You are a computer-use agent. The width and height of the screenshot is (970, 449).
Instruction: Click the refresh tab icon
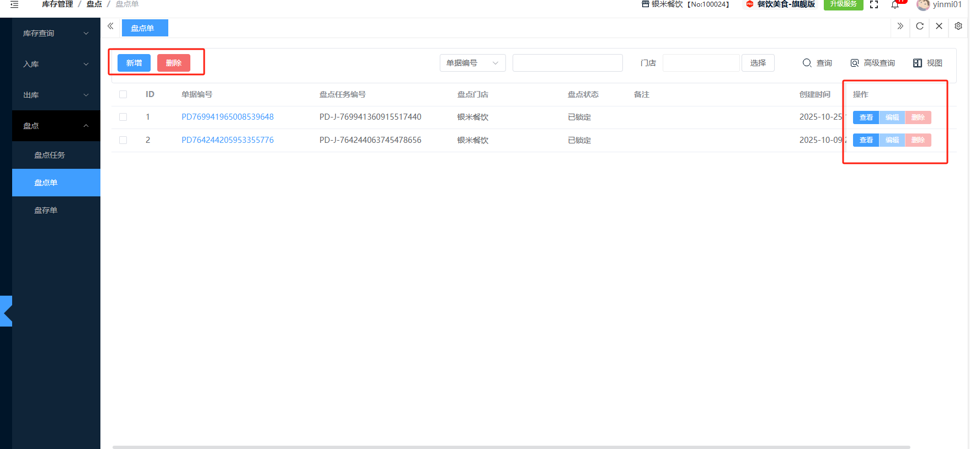[x=920, y=26]
